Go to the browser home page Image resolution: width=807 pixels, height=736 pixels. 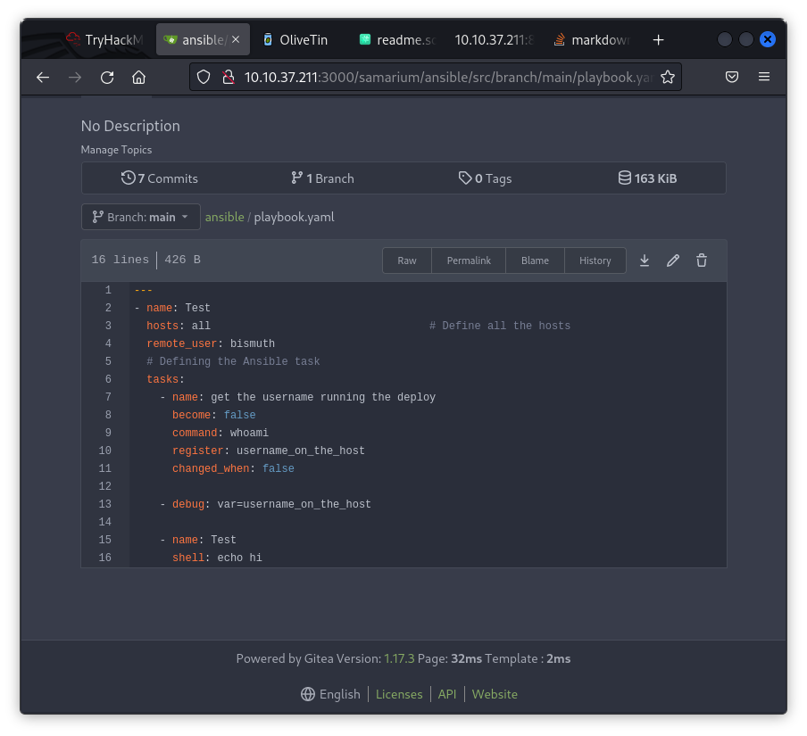pyautogui.click(x=138, y=78)
